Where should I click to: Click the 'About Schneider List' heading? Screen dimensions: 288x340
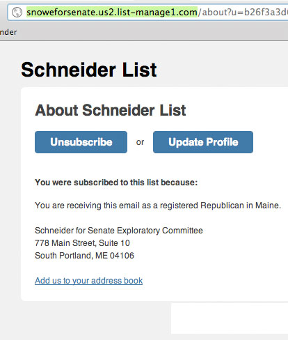[111, 110]
